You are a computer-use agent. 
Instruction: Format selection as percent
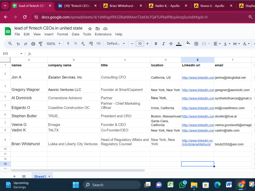coord(76,43)
